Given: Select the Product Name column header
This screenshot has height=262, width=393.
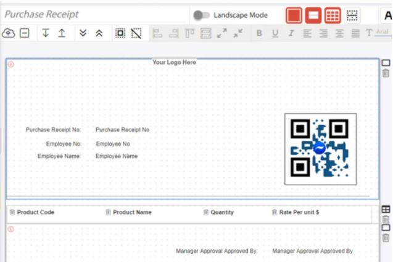Looking at the screenshot, I should tap(132, 212).
